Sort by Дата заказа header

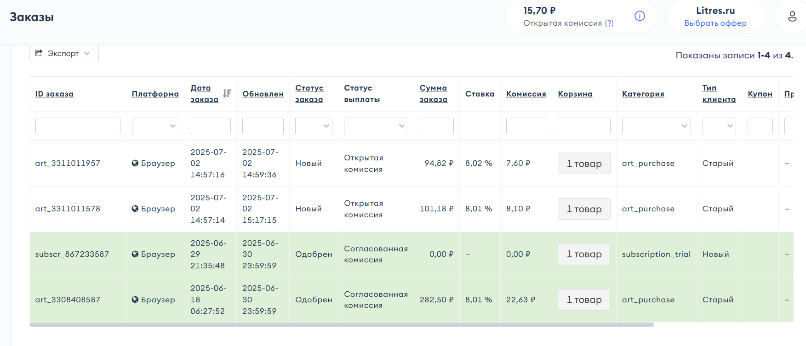tap(205, 94)
